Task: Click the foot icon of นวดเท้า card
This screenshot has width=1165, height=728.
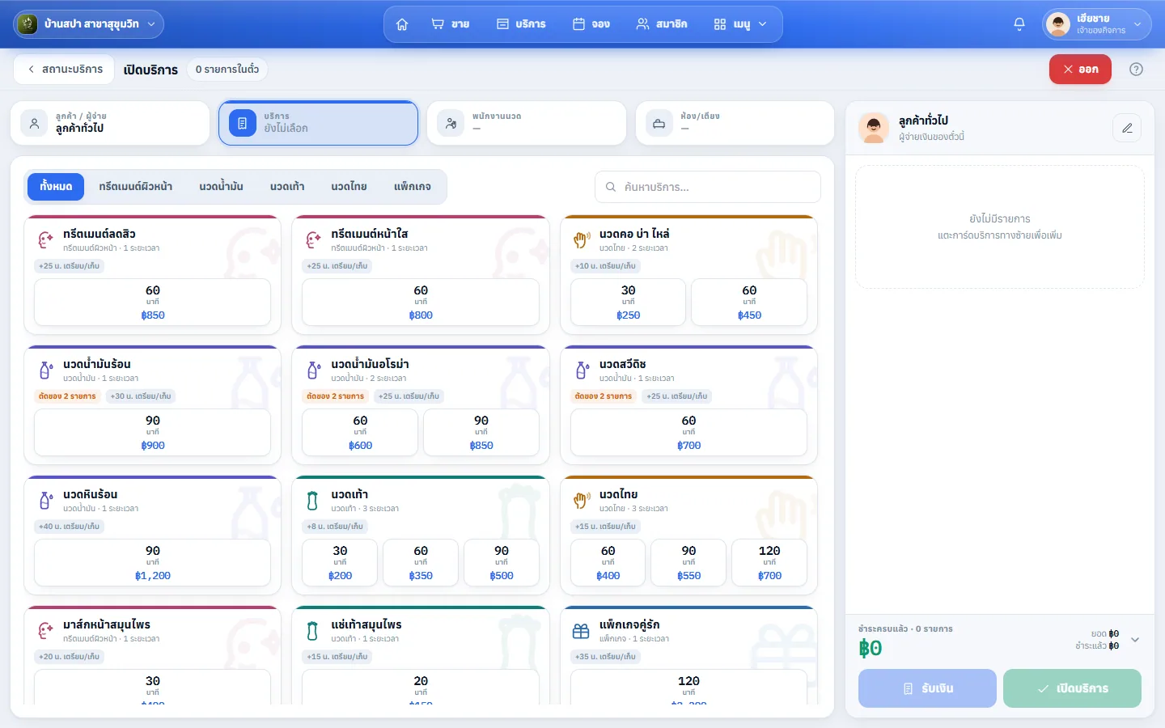Action: (x=312, y=501)
